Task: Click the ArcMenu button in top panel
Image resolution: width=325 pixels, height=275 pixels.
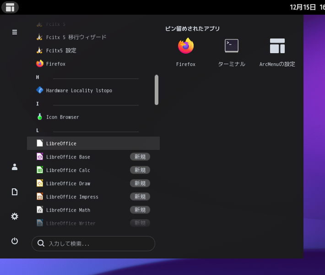Action: [x=10, y=7]
